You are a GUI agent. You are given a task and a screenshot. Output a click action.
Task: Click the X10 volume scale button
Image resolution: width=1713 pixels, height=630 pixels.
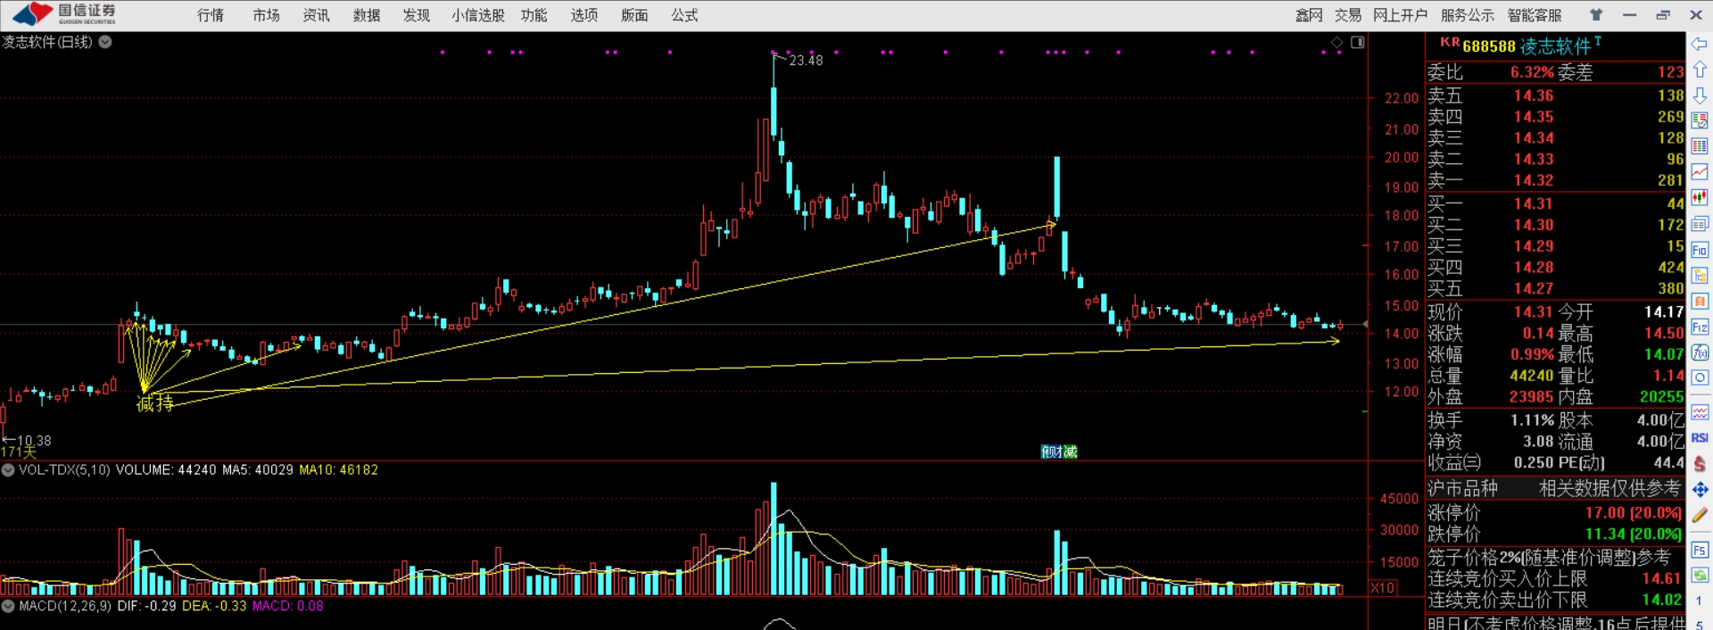click(x=1382, y=587)
